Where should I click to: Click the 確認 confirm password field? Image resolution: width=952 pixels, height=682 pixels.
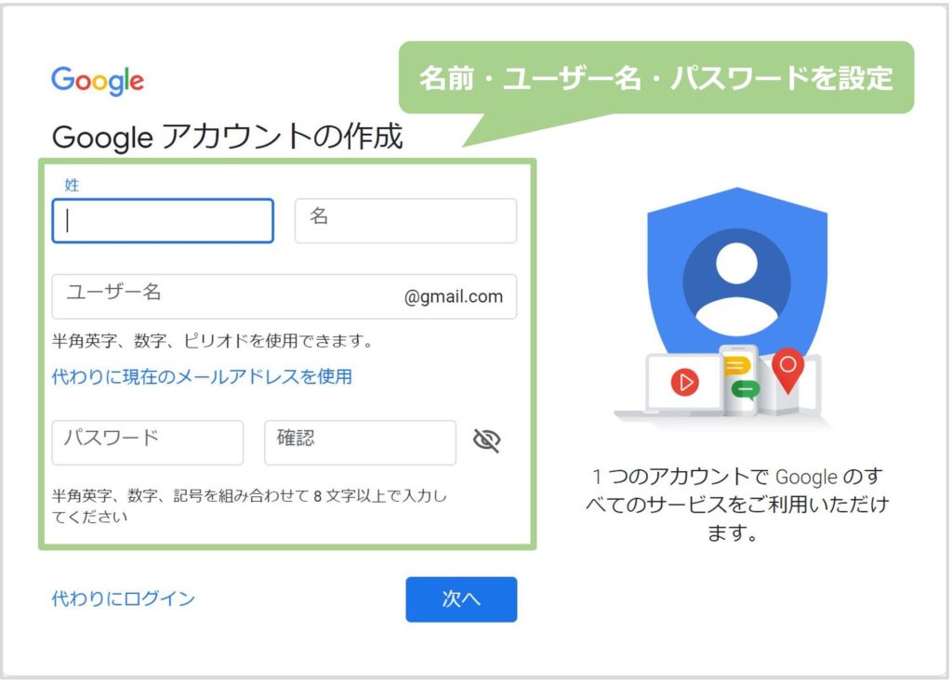pos(360,443)
